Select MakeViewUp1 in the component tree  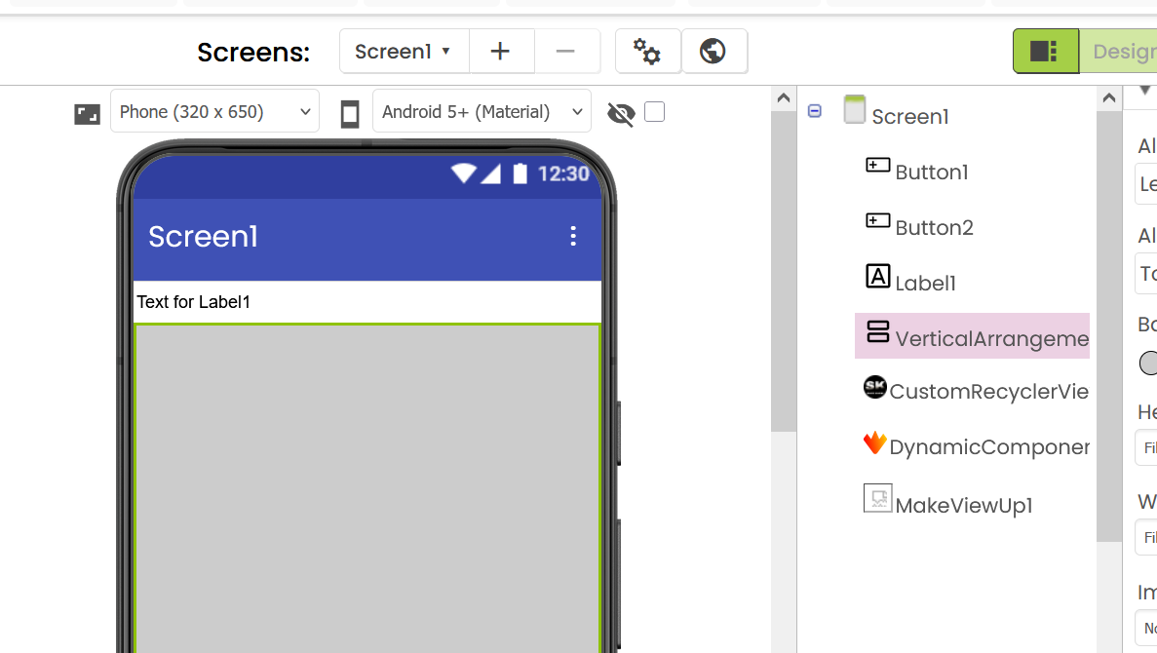tap(964, 506)
